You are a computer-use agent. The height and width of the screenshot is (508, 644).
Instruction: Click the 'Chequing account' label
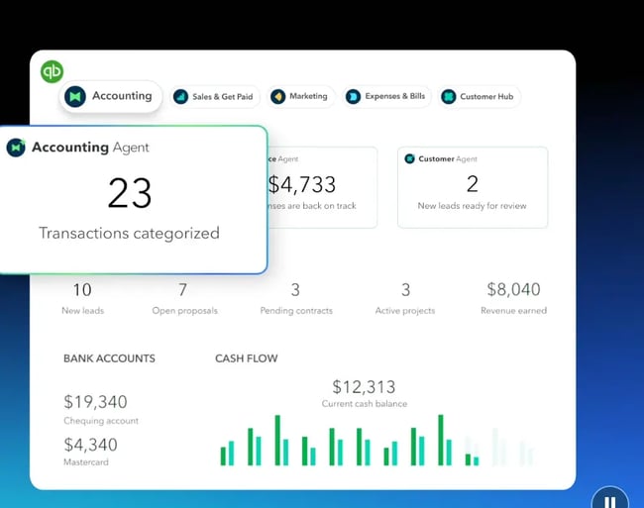(x=101, y=421)
